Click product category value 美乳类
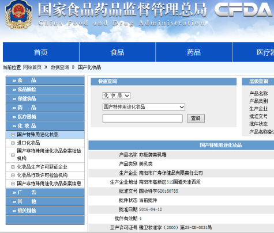Screen dimensions: 274x233 [146, 164]
